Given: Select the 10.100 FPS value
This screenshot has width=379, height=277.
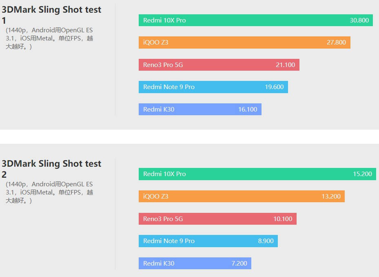Looking at the screenshot, I should click(283, 219).
